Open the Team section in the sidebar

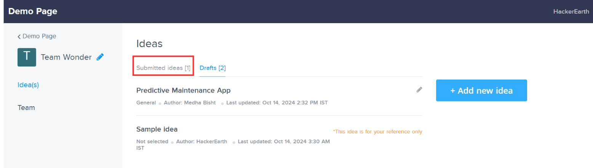[26, 108]
